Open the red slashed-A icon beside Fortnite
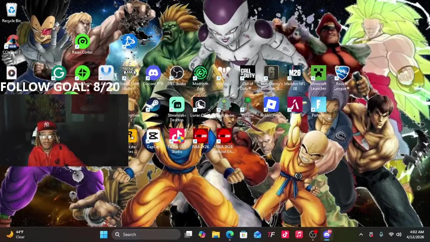Screen dimensions: 430x242 click(x=295, y=107)
